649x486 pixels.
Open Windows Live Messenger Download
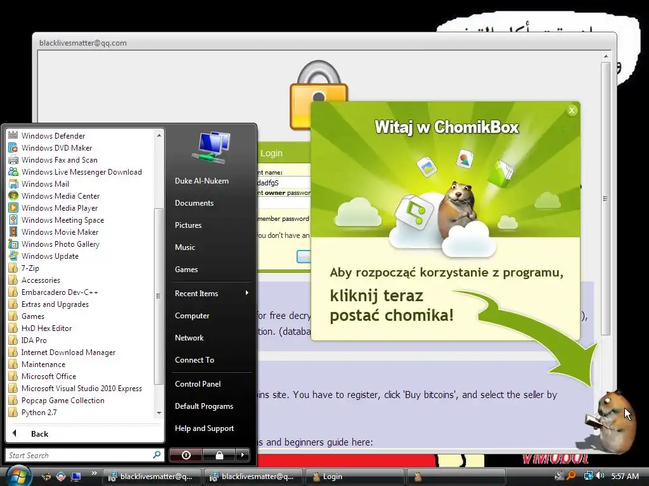(x=81, y=171)
